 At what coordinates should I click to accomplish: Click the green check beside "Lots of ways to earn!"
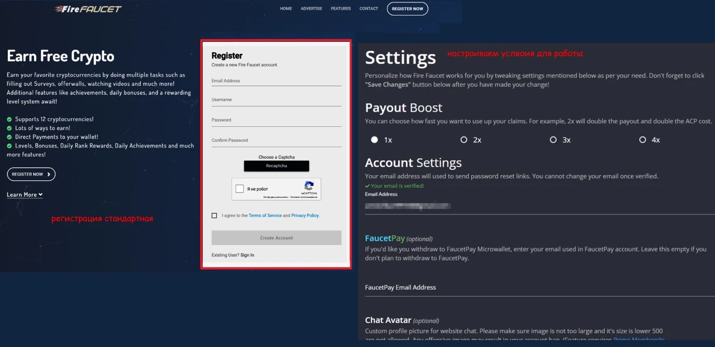pyautogui.click(x=9, y=128)
